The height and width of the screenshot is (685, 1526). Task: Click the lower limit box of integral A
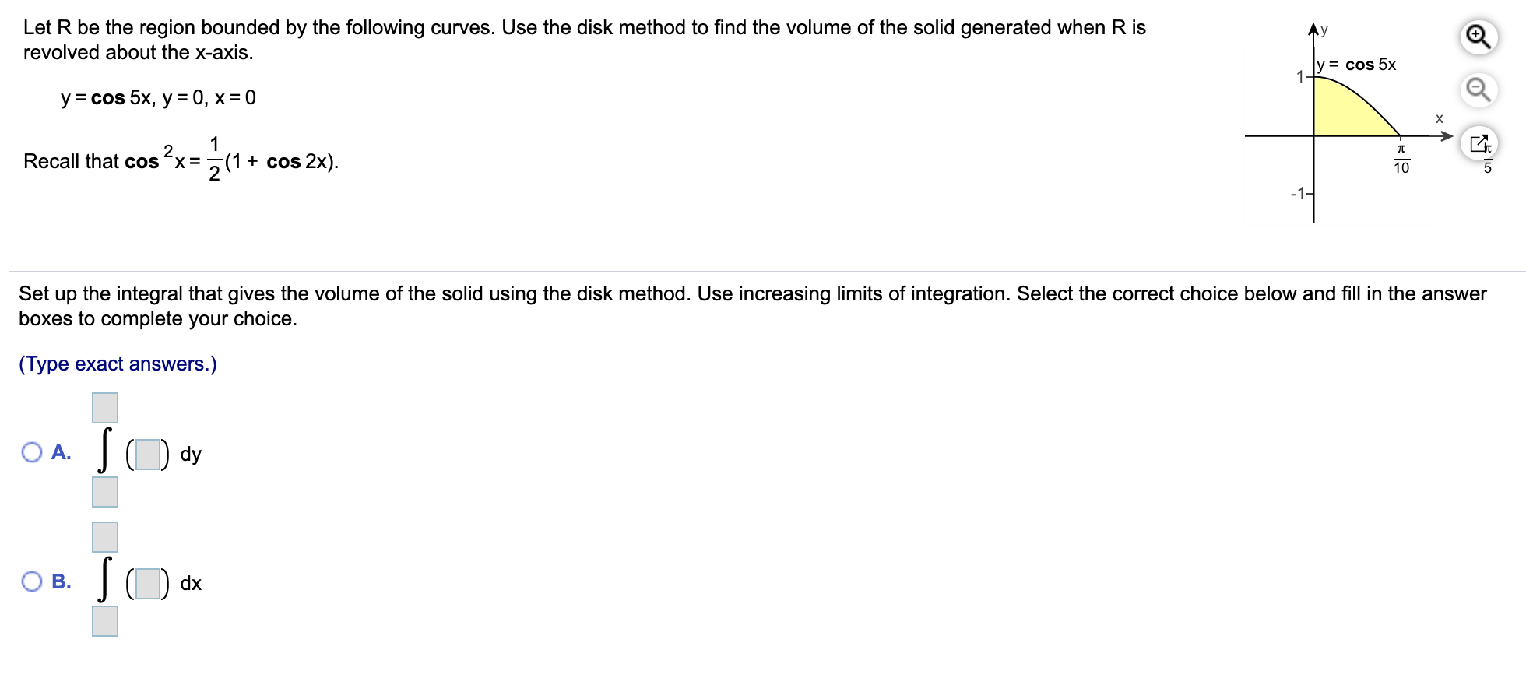point(104,494)
